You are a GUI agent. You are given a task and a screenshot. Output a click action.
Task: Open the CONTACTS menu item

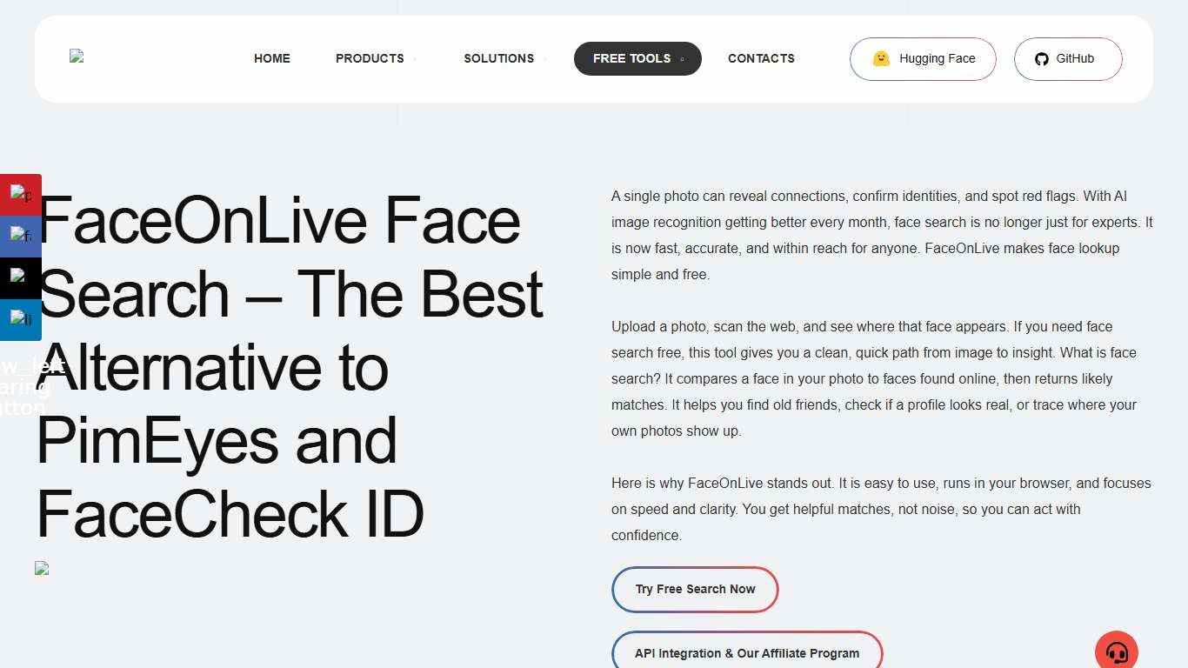(761, 58)
